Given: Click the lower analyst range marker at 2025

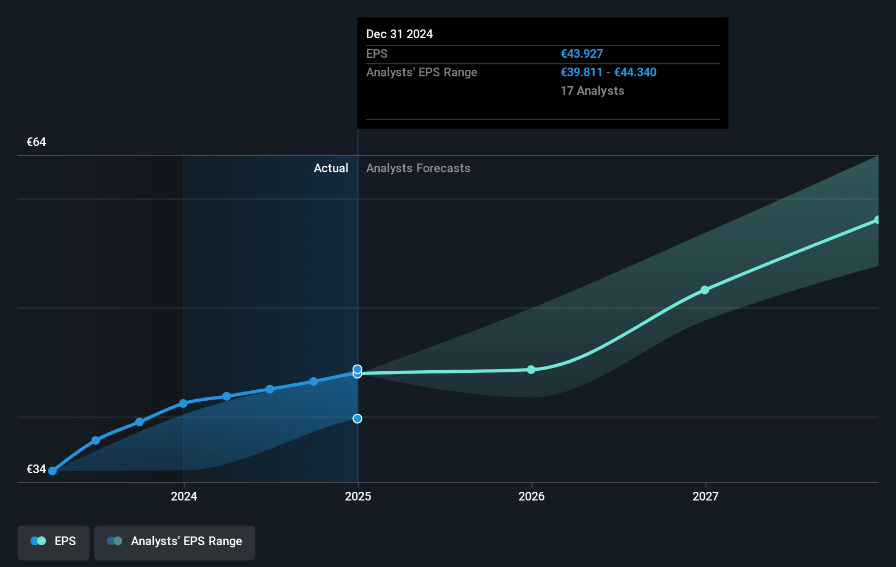Looking at the screenshot, I should [x=357, y=419].
